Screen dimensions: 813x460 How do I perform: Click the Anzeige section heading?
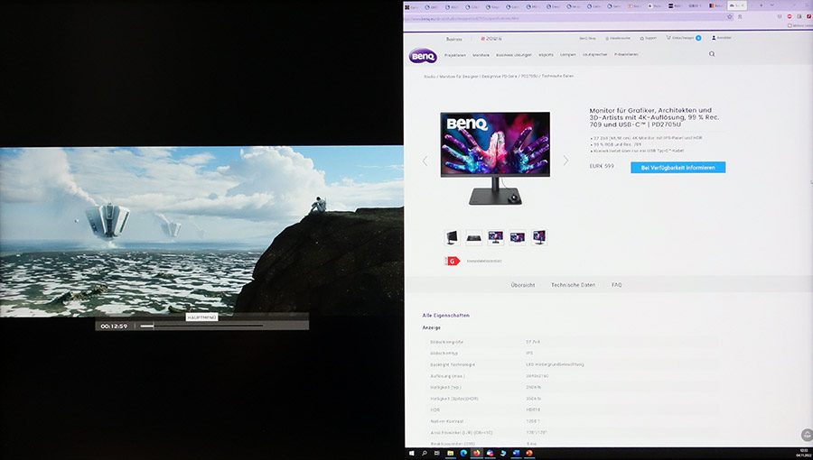[432, 327]
